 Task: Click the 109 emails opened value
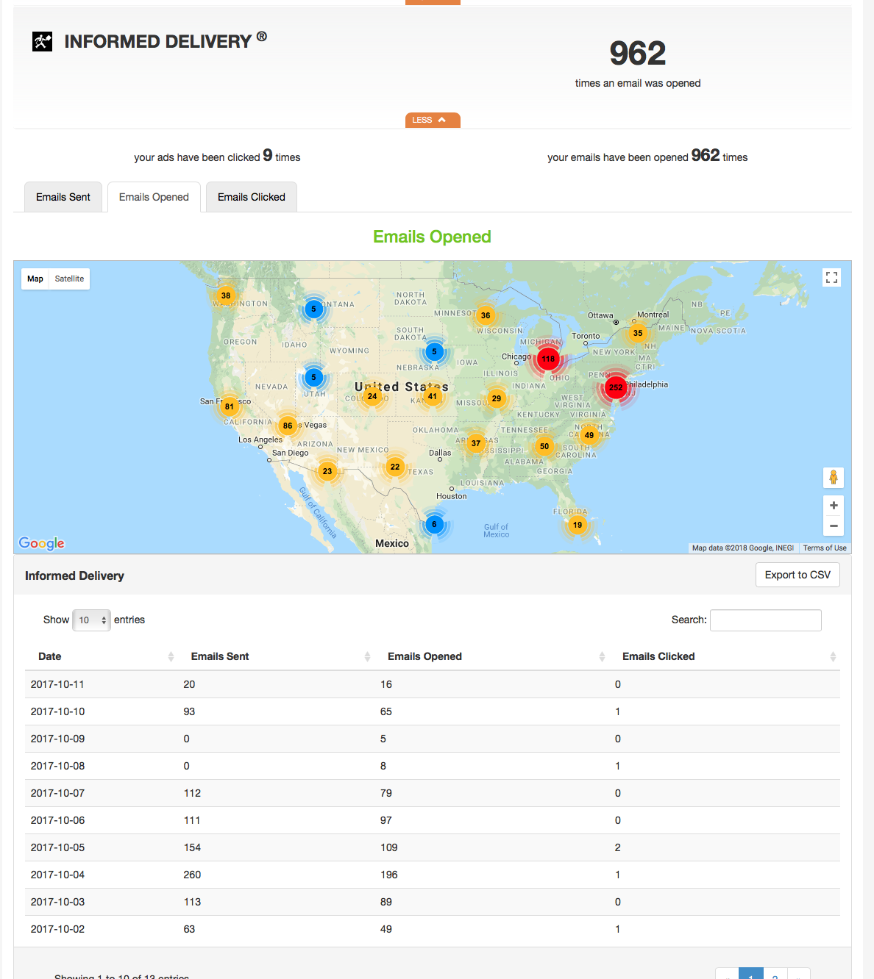[389, 847]
